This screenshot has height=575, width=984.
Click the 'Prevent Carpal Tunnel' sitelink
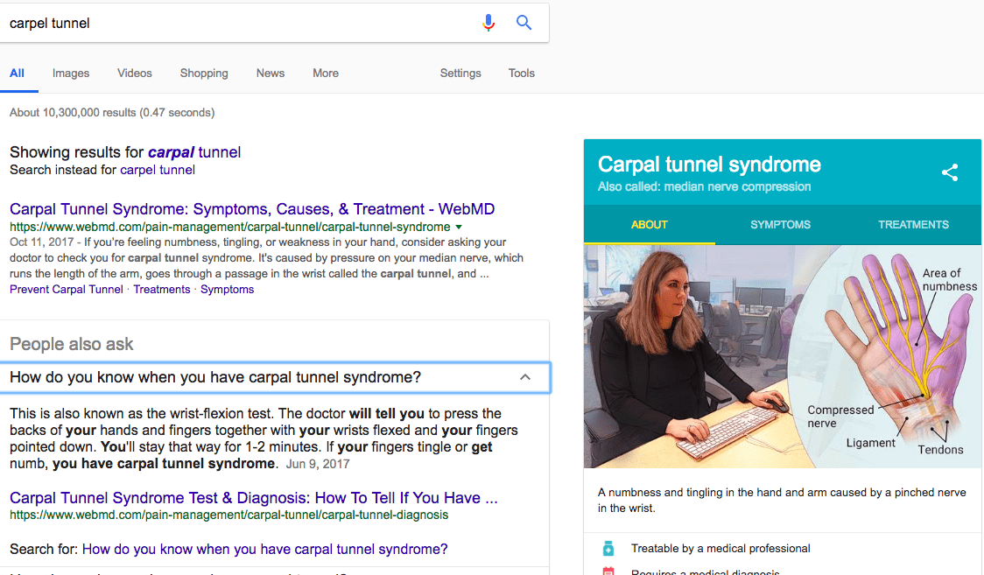(66, 289)
